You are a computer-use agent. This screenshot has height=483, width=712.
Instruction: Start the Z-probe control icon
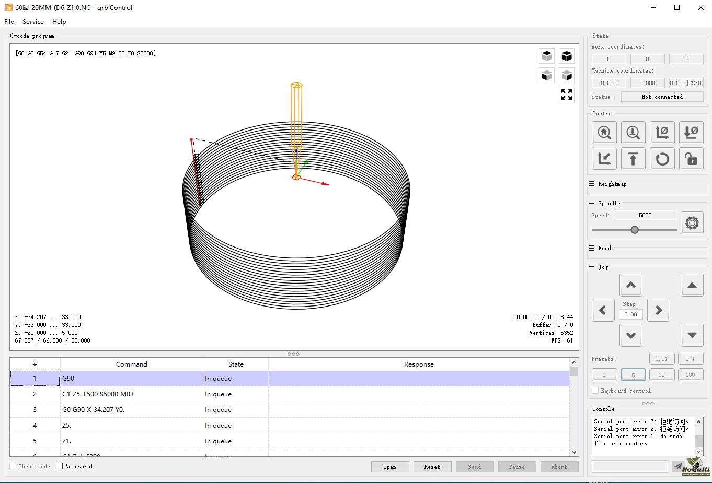[x=633, y=133]
